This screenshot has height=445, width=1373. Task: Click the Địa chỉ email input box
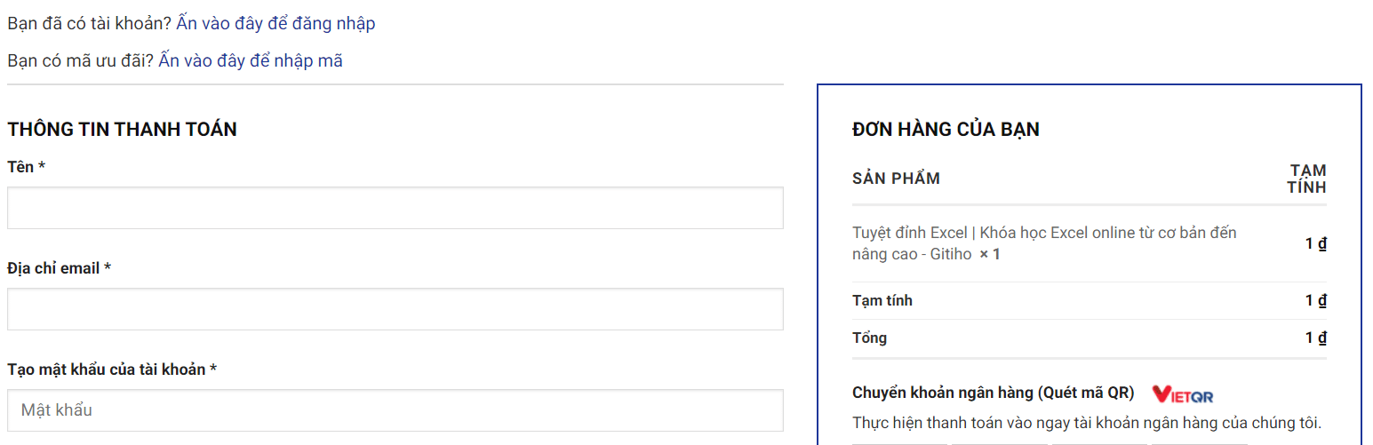395,309
